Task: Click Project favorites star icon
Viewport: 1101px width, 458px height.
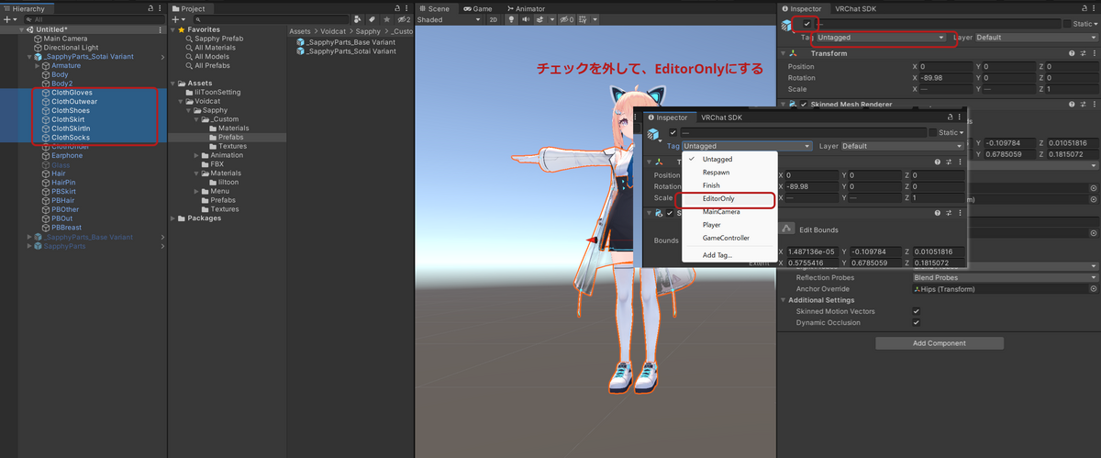Action: click(x=389, y=19)
